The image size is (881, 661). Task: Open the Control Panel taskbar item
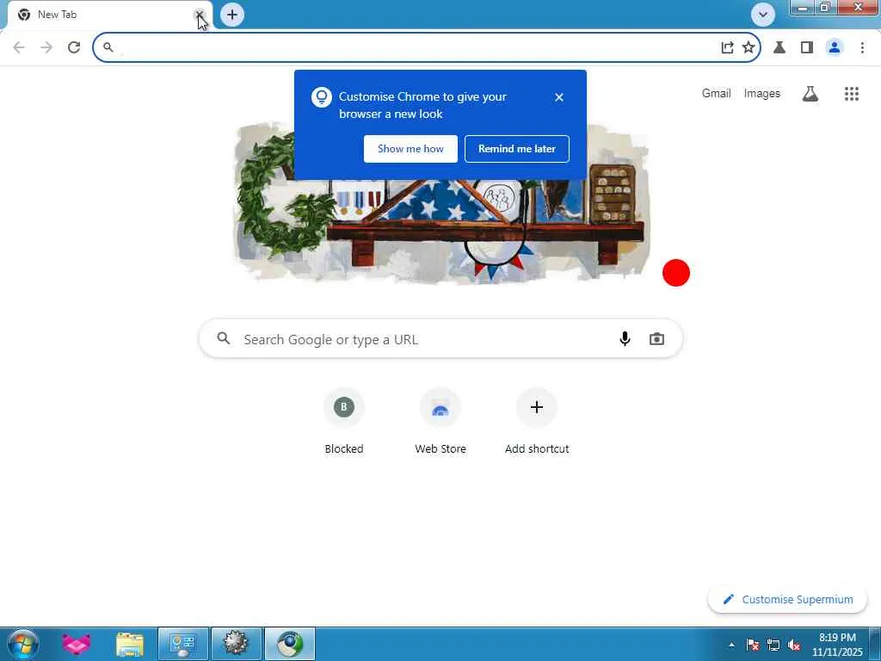(183, 644)
